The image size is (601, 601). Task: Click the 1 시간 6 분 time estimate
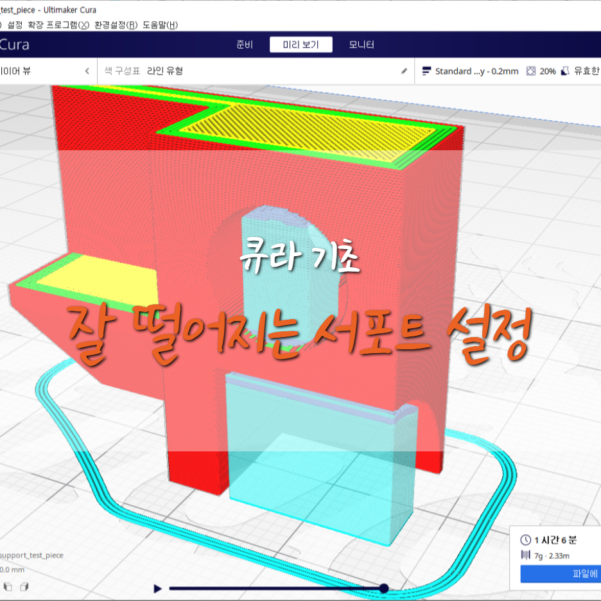555,540
